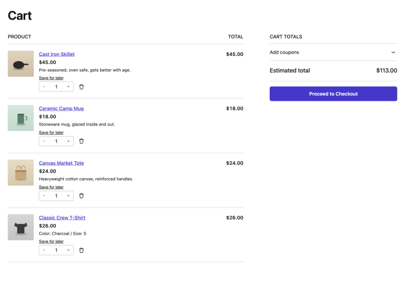Delete Ceramic Camp Mug using trash icon
The image size is (405, 287).
coord(81,141)
